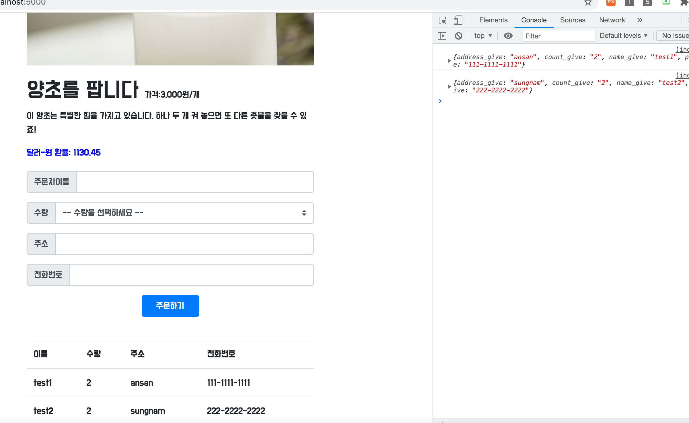Open the top context dropdown
The image size is (689, 423).
click(x=483, y=36)
